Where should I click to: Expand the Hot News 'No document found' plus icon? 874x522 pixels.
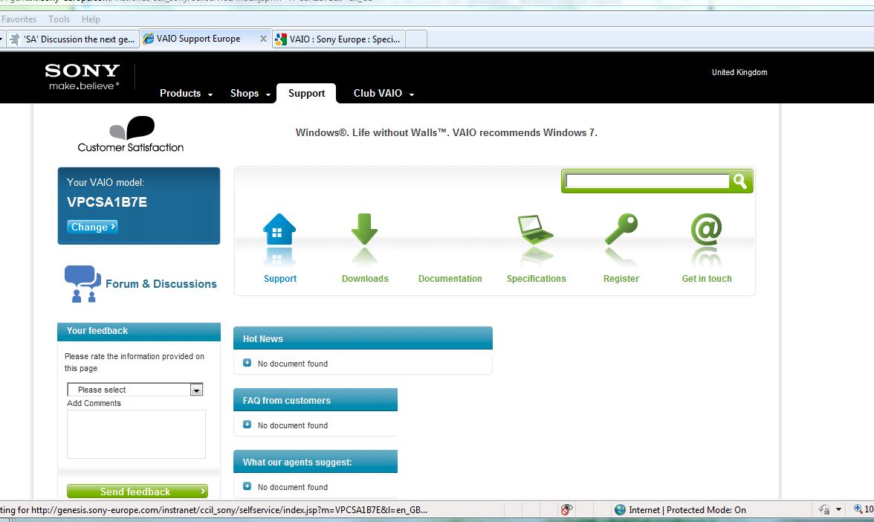click(247, 363)
